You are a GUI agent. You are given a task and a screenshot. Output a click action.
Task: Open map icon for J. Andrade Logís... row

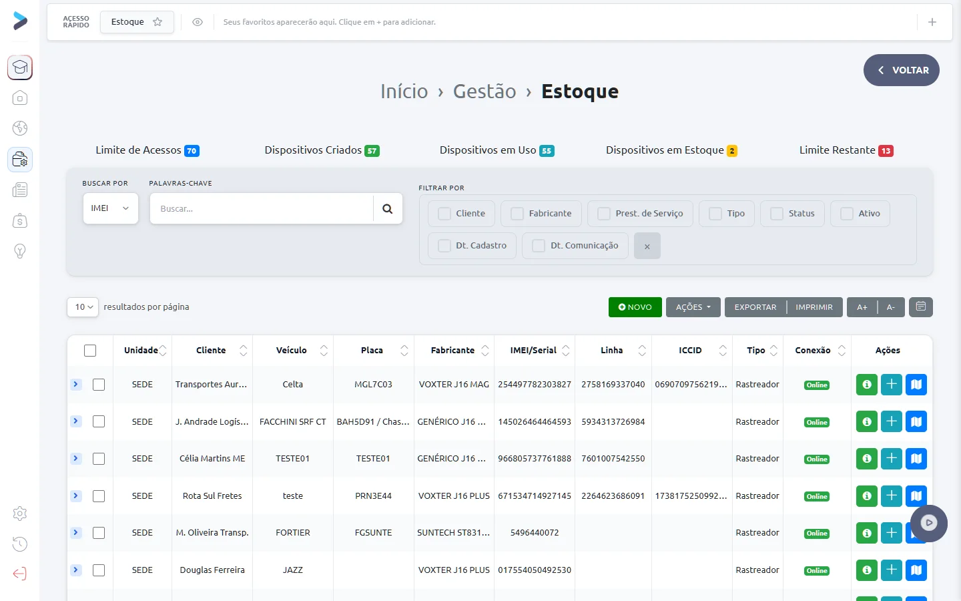pos(916,422)
